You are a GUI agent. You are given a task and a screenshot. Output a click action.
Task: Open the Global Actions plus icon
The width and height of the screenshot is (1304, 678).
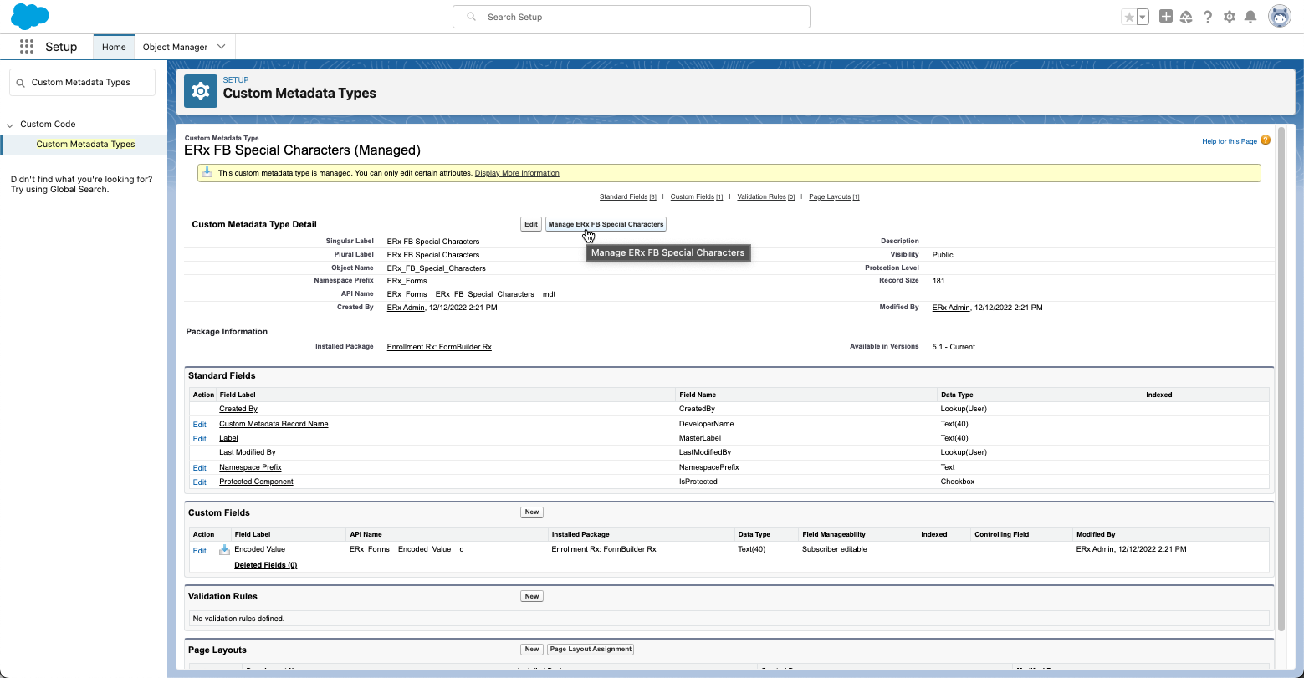(1165, 17)
